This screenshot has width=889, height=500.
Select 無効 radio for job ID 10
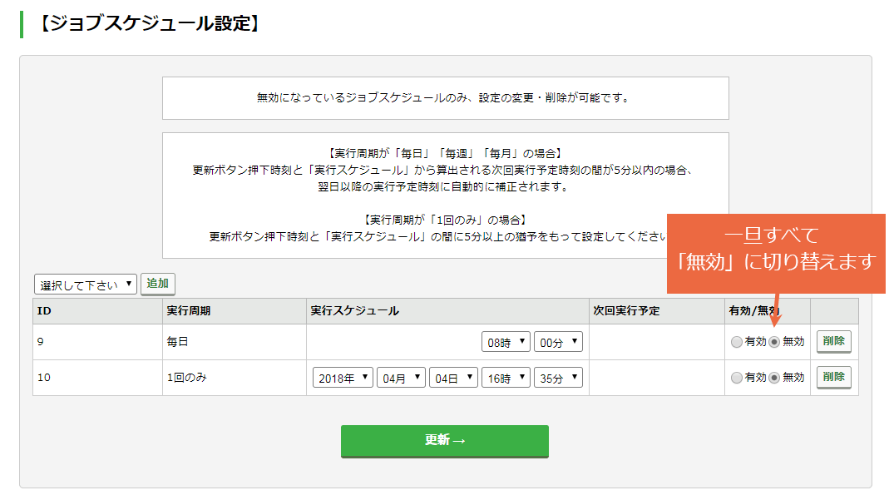774,378
